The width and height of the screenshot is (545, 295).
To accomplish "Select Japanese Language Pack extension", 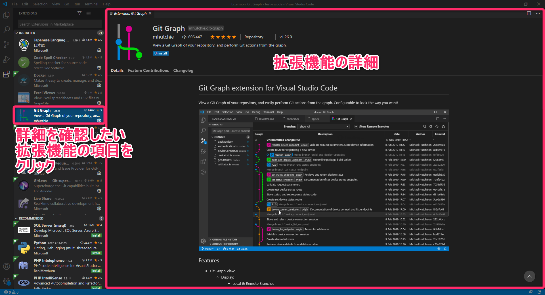I will pos(59,45).
